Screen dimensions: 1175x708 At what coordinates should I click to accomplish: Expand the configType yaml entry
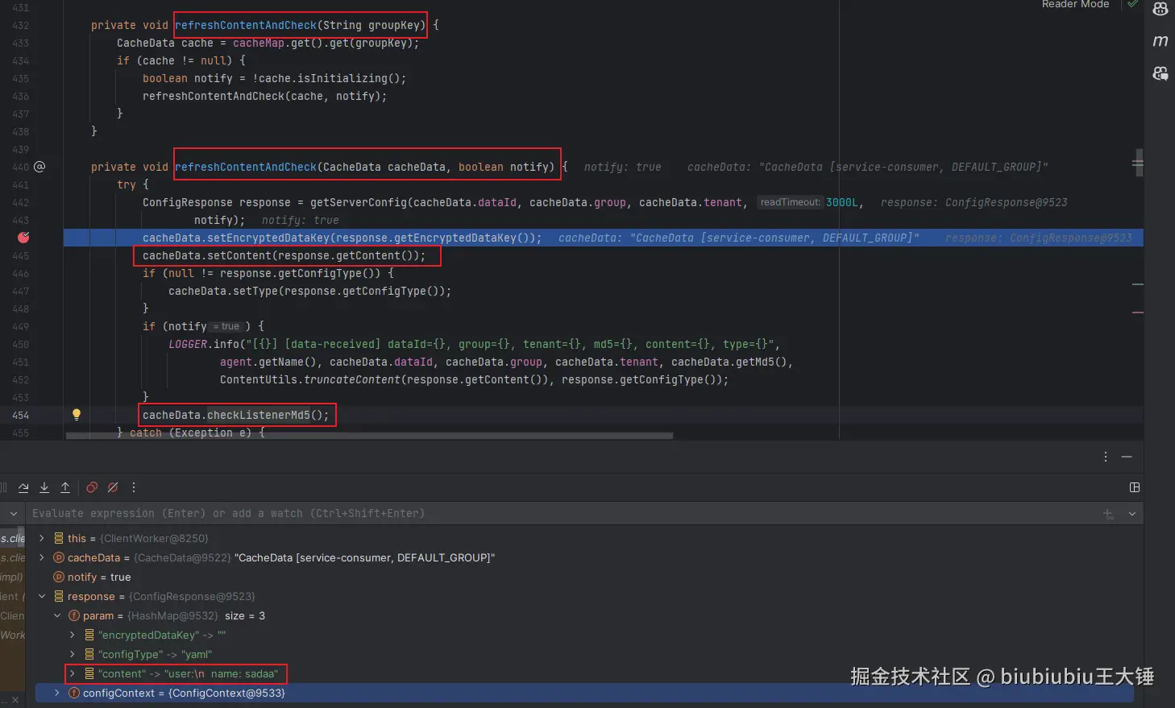pos(73,654)
